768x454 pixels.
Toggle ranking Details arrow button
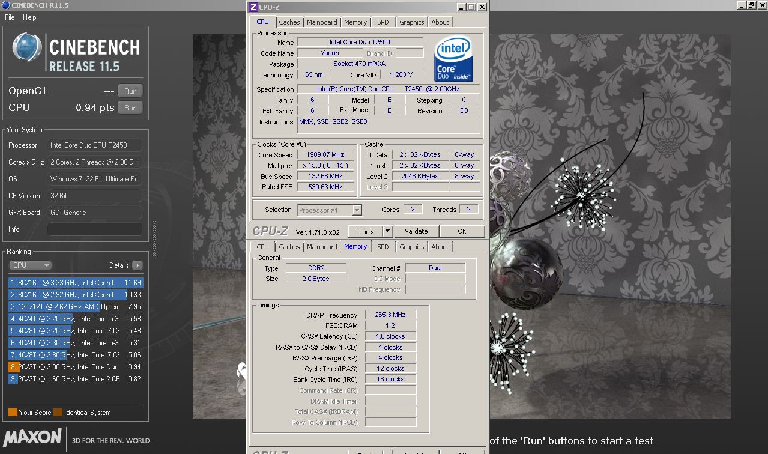(137, 265)
